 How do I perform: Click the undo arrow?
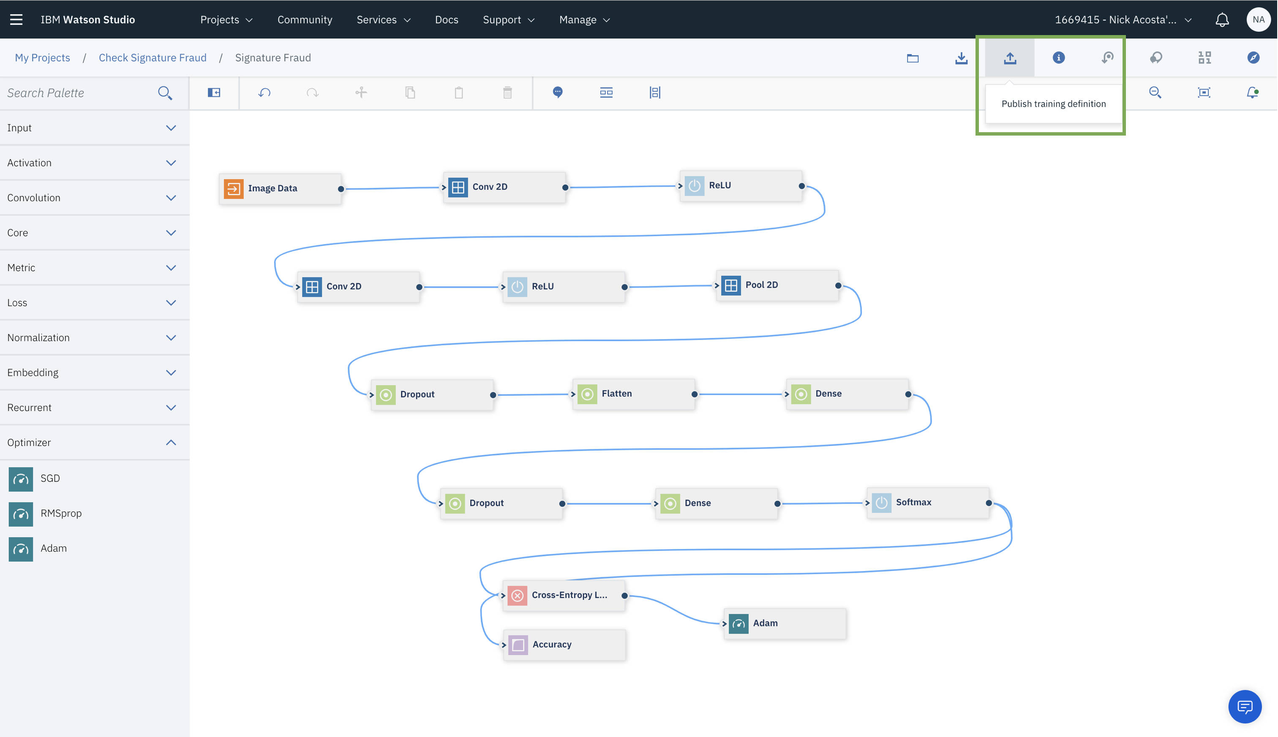(264, 92)
